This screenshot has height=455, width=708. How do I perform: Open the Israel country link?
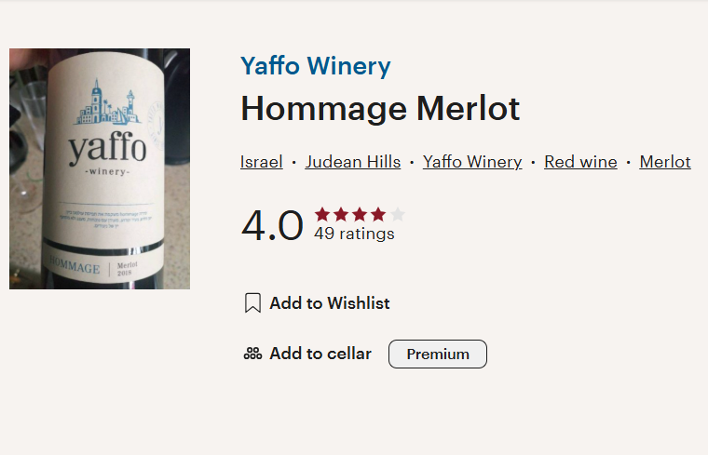tap(262, 162)
